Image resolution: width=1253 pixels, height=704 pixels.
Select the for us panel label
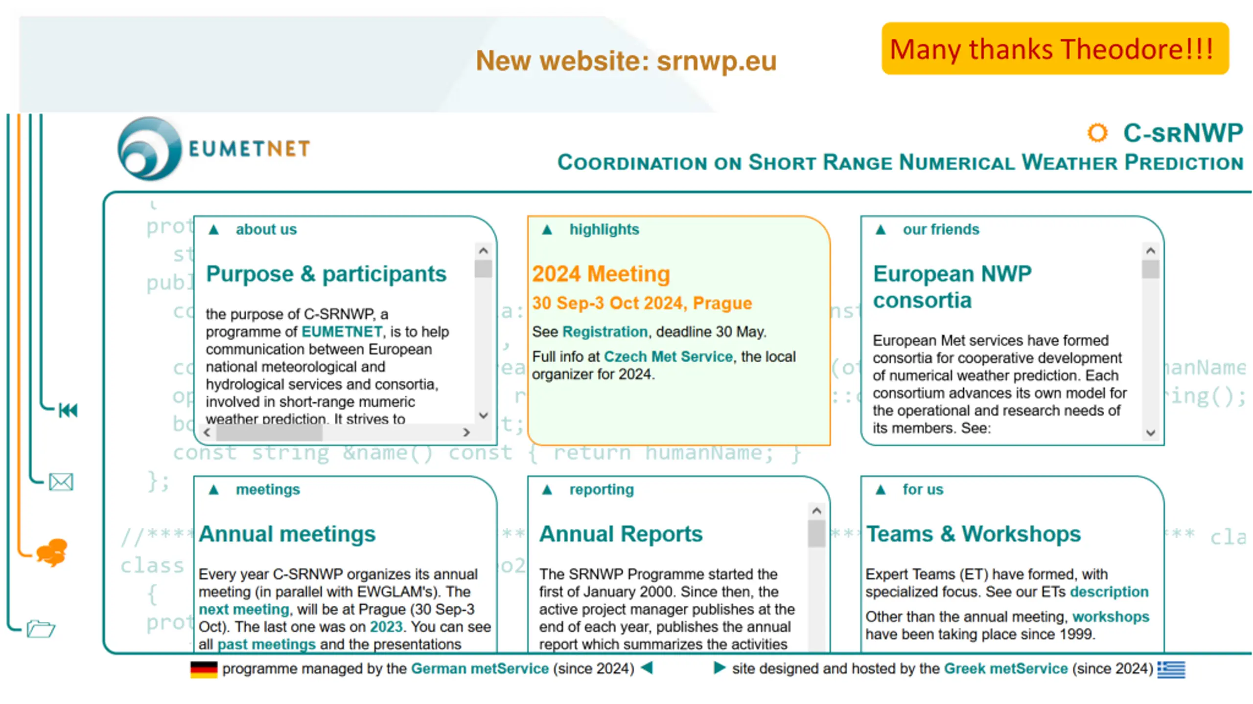923,489
